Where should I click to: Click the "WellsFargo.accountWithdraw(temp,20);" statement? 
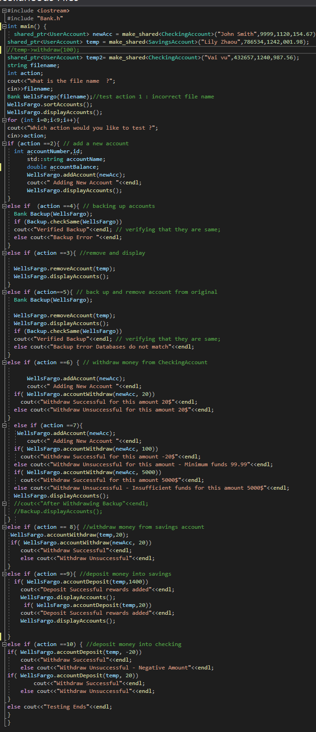(x=69, y=535)
